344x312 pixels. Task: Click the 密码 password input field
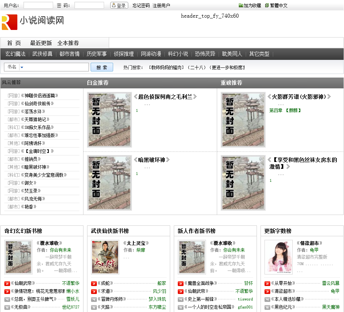[89, 5]
